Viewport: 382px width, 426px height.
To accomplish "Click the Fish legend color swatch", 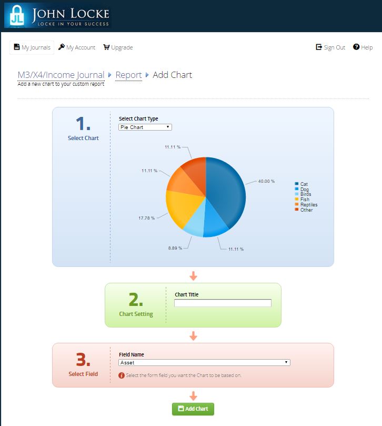I will tap(296, 199).
